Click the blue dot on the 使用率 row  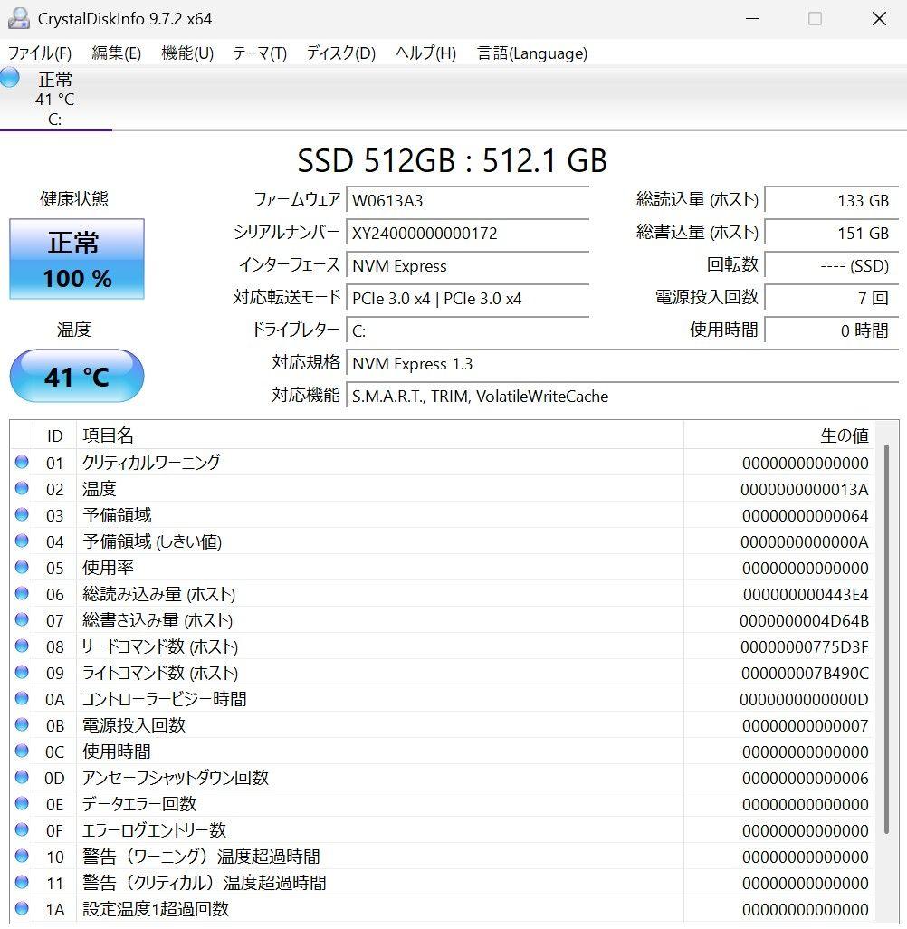click(x=22, y=568)
